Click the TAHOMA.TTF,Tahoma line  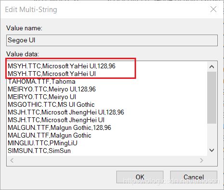coord(41,81)
